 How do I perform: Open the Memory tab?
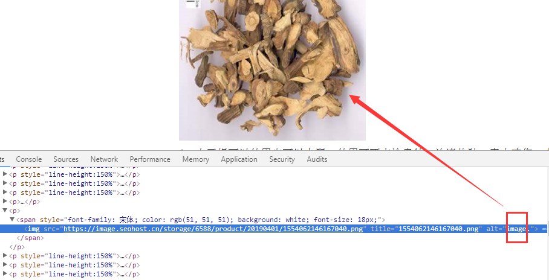pos(196,159)
